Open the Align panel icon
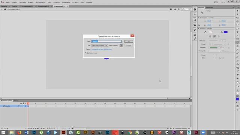The width and height of the screenshot is (240, 135). (195, 15)
